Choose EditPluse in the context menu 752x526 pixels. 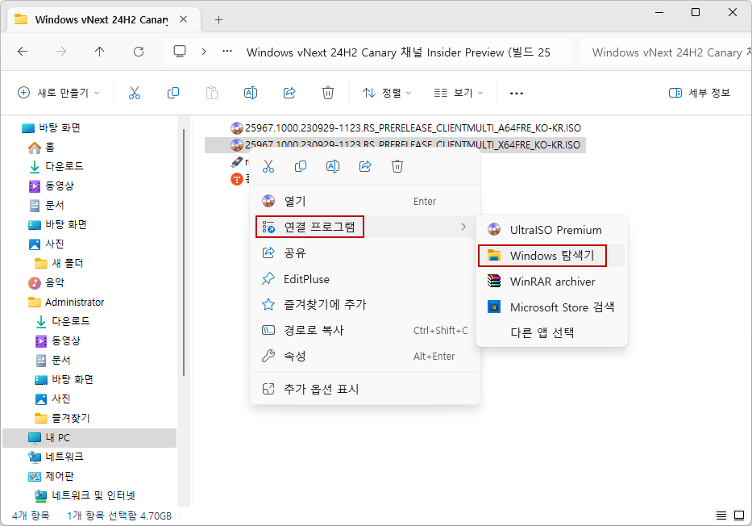tap(365, 279)
